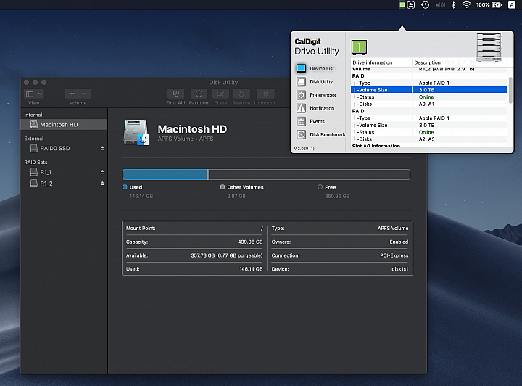
Task: Open the Wi-Fi menu in menu bar
Action: click(467, 4)
